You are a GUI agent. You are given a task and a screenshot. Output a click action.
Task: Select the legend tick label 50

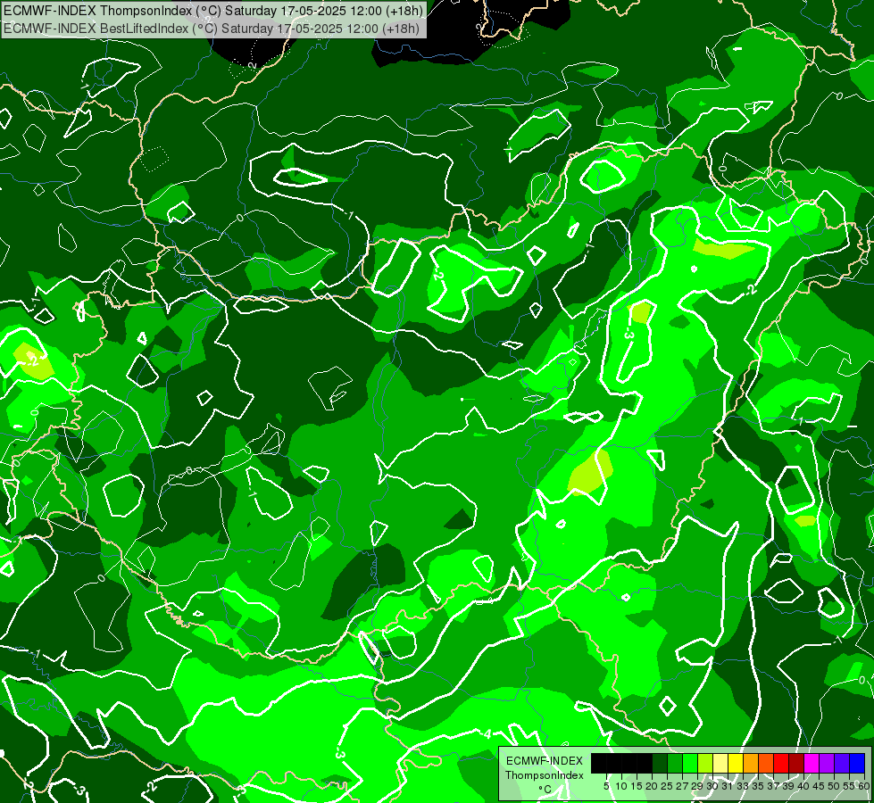click(834, 786)
